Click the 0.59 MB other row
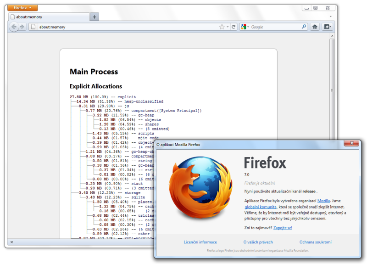367x264 pixels. (121, 234)
